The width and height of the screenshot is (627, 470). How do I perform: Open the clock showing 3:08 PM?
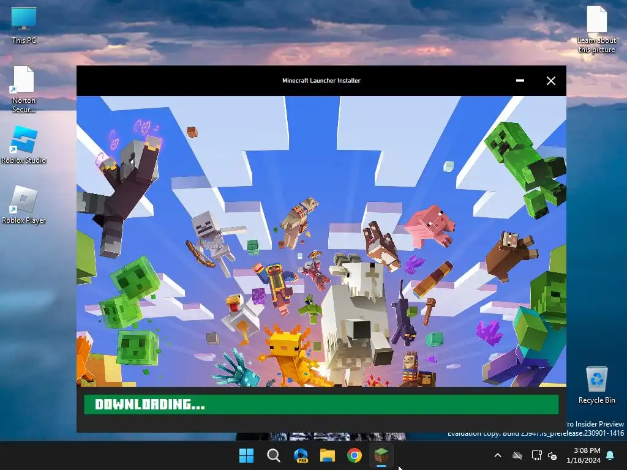pos(584,455)
